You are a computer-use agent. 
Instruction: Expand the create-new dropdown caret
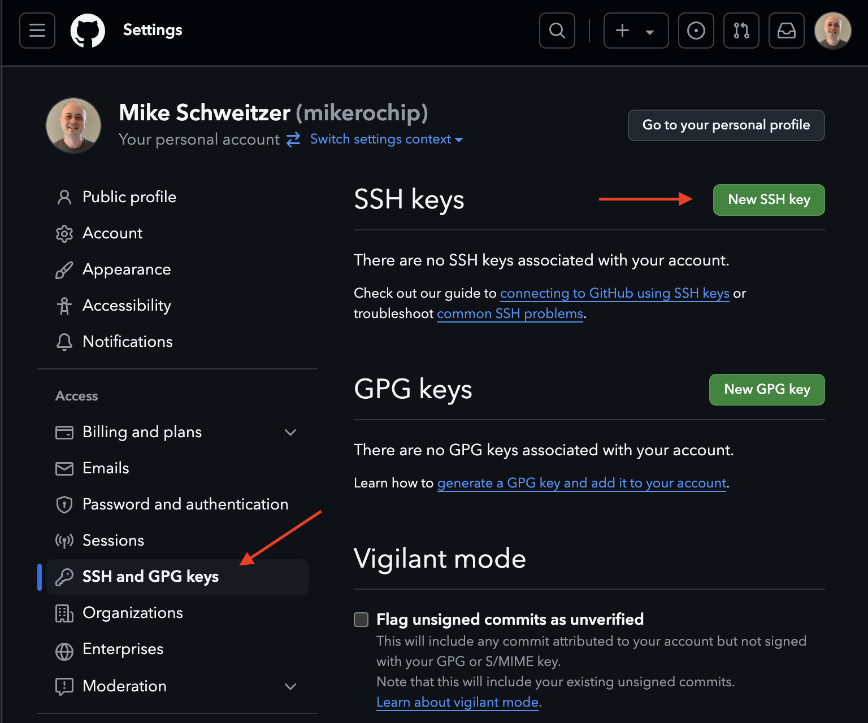pyautogui.click(x=650, y=32)
